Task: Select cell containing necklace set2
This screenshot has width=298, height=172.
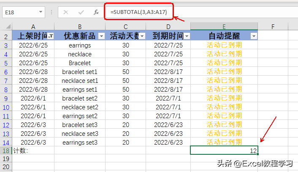Action: coord(80,107)
